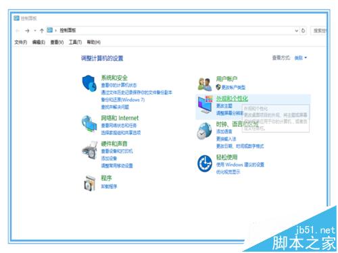
Task: Open the Programs disc box icon
Action: tap(89, 184)
